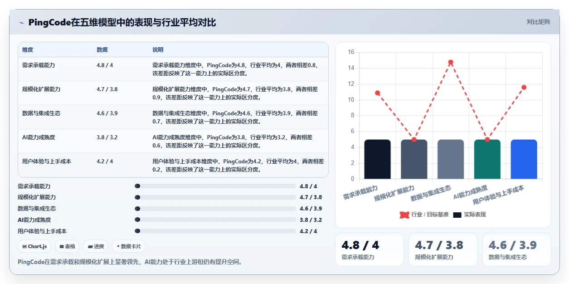Click the red line point above 需求承载能力
569x284 pixels.
[377, 93]
